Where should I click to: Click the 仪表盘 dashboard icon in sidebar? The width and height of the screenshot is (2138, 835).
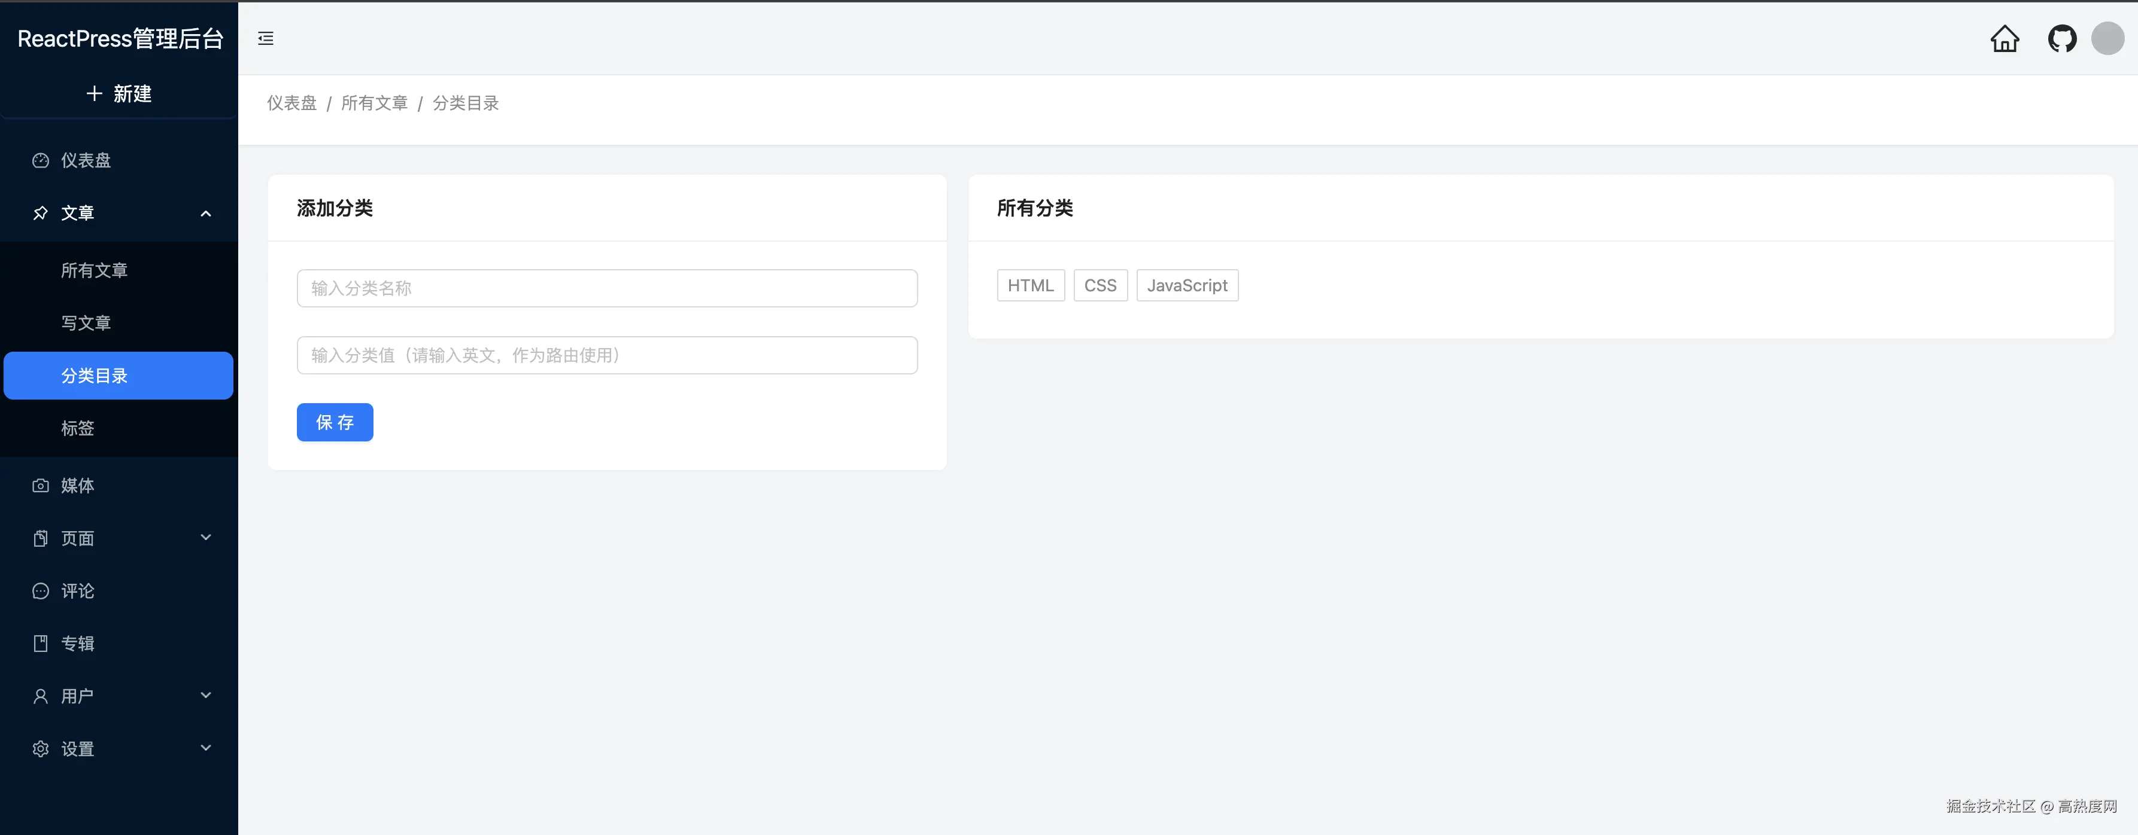(x=41, y=160)
